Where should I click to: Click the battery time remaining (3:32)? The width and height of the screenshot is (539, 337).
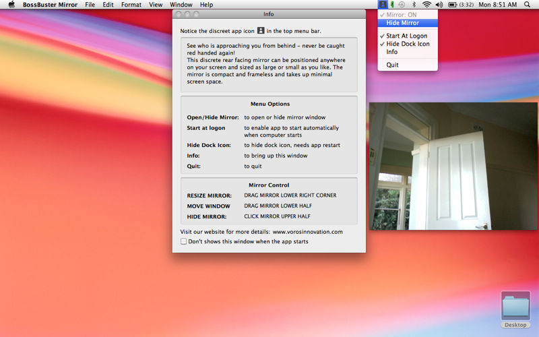click(x=466, y=5)
